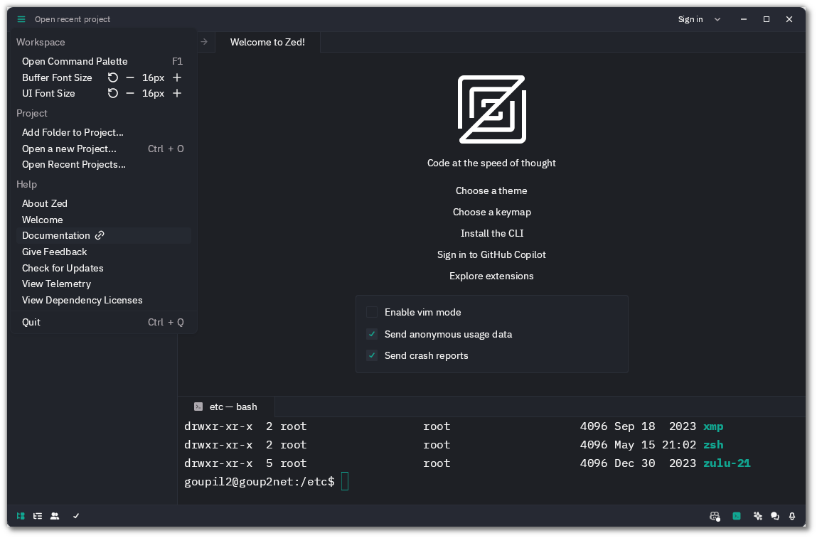Click the Choose a theme link

click(491, 190)
